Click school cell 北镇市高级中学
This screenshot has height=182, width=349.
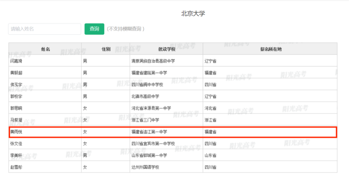145,96
